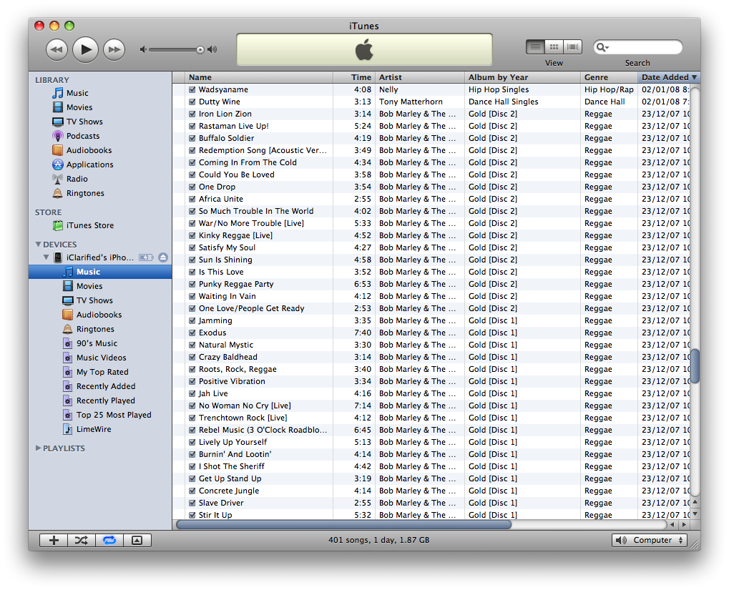Skip to the next track
This screenshot has height=590, width=729.
coord(114,49)
